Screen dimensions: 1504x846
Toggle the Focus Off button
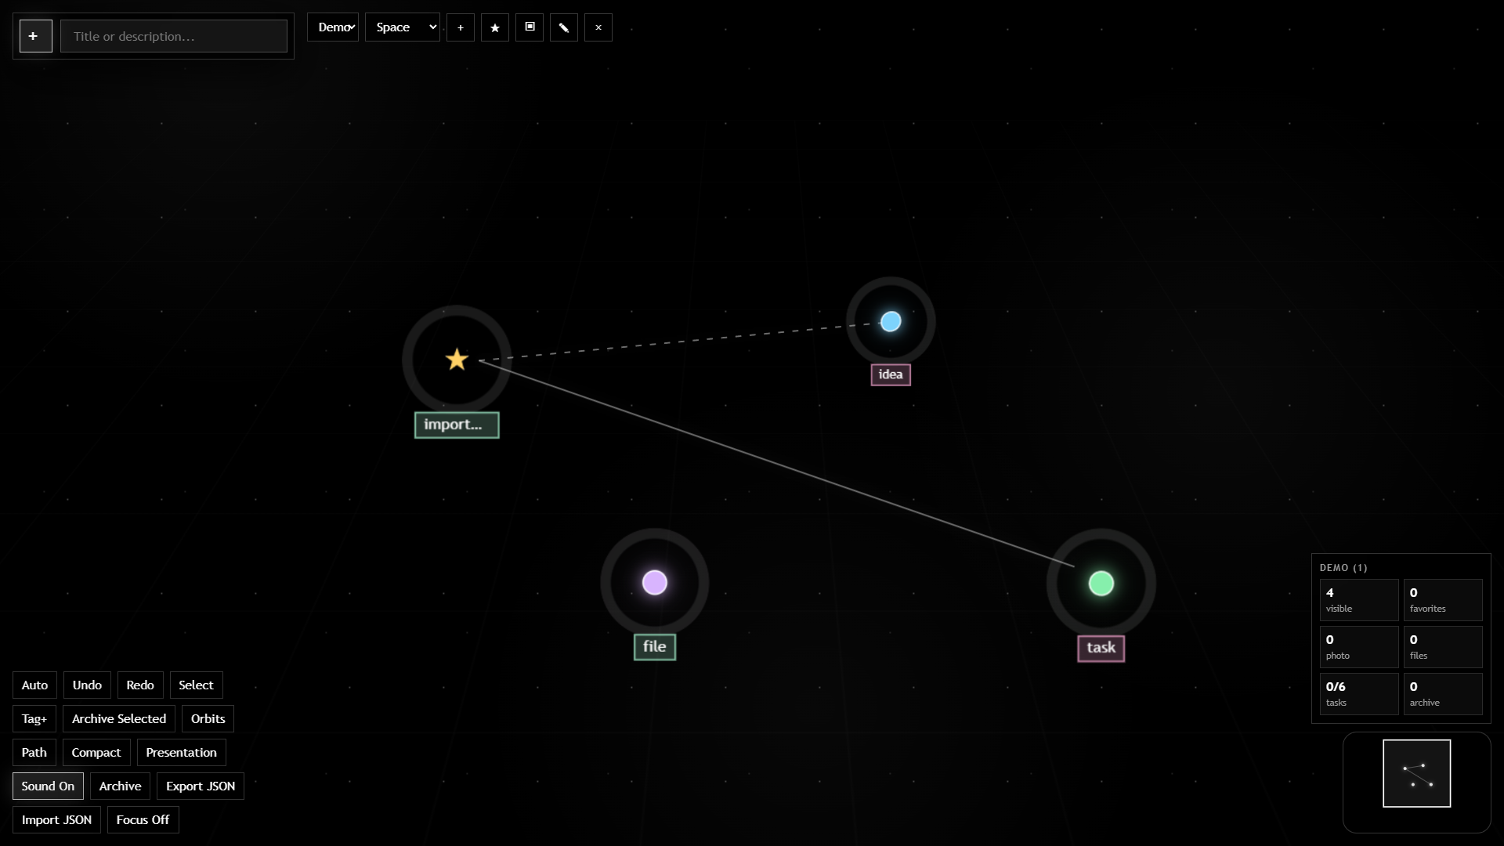point(143,819)
